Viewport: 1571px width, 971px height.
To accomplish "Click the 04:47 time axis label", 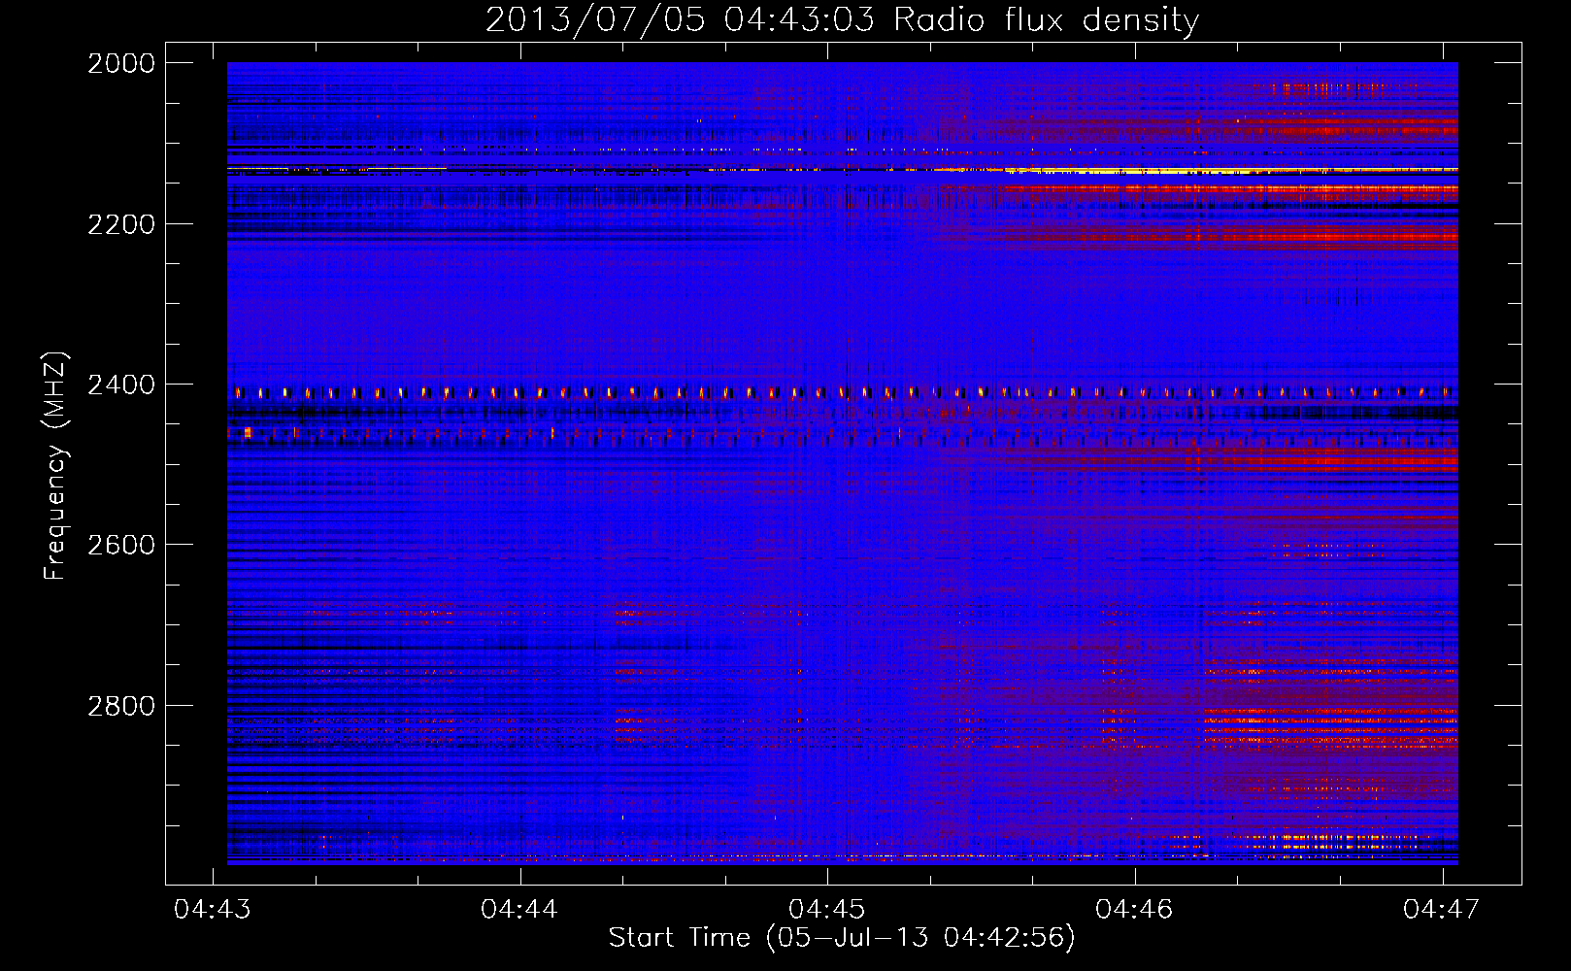I will click(x=1442, y=909).
